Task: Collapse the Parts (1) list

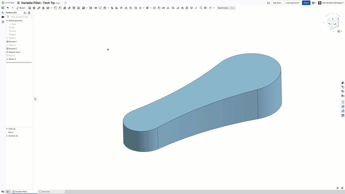Action: tap(7, 129)
